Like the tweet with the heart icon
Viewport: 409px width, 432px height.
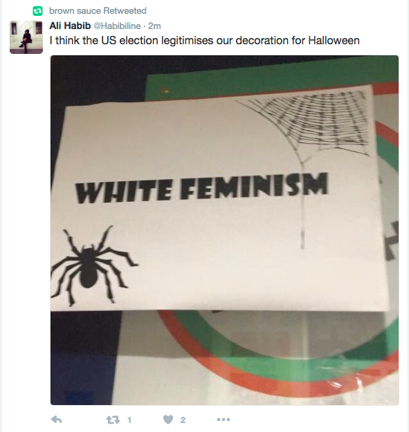(168, 420)
